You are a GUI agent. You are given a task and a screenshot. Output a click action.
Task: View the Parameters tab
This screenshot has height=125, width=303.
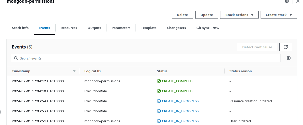[x=121, y=28]
